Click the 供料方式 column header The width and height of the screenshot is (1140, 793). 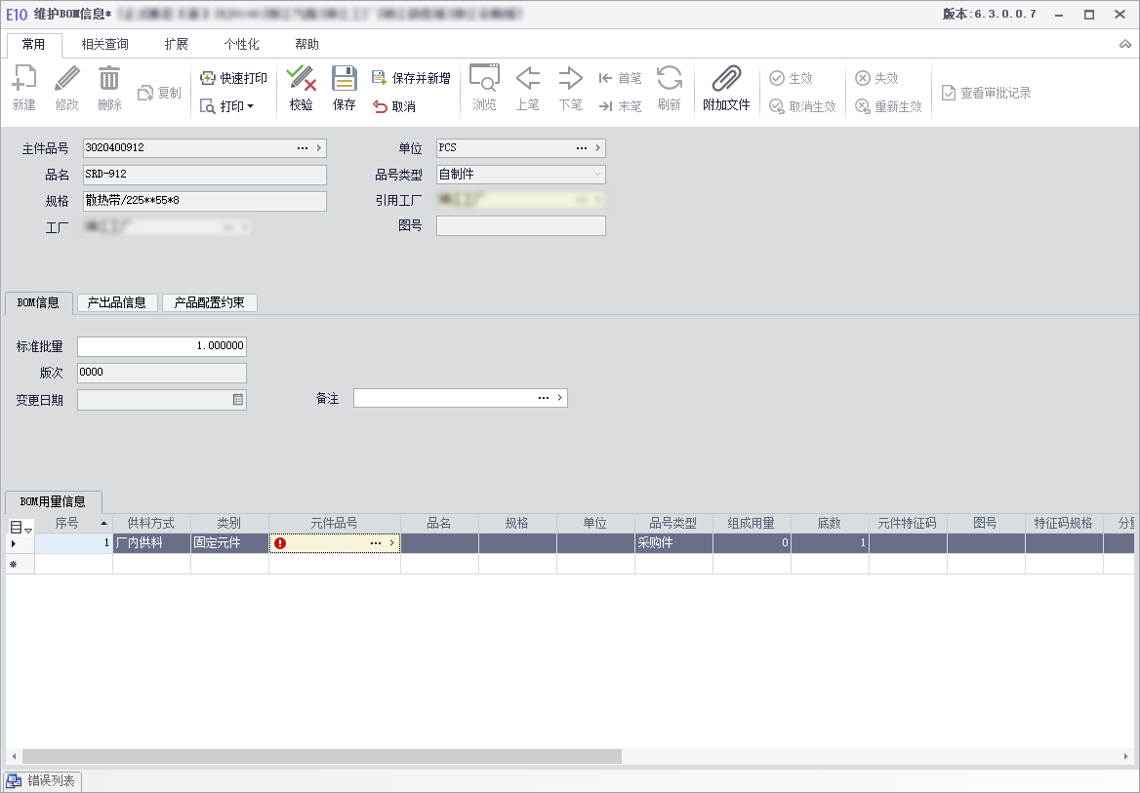coord(151,524)
